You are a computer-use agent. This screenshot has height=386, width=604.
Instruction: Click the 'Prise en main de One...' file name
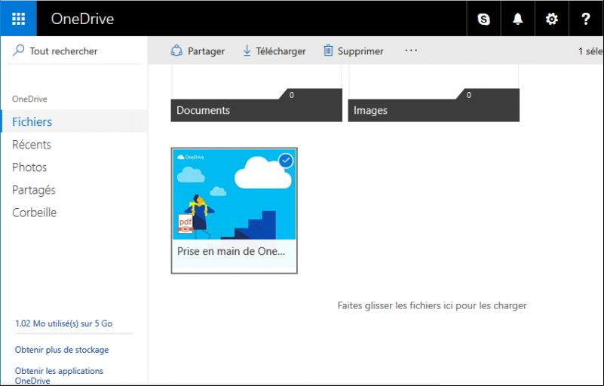231,251
